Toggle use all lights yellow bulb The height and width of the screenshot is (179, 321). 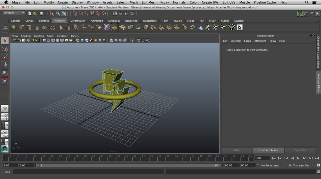point(96,40)
